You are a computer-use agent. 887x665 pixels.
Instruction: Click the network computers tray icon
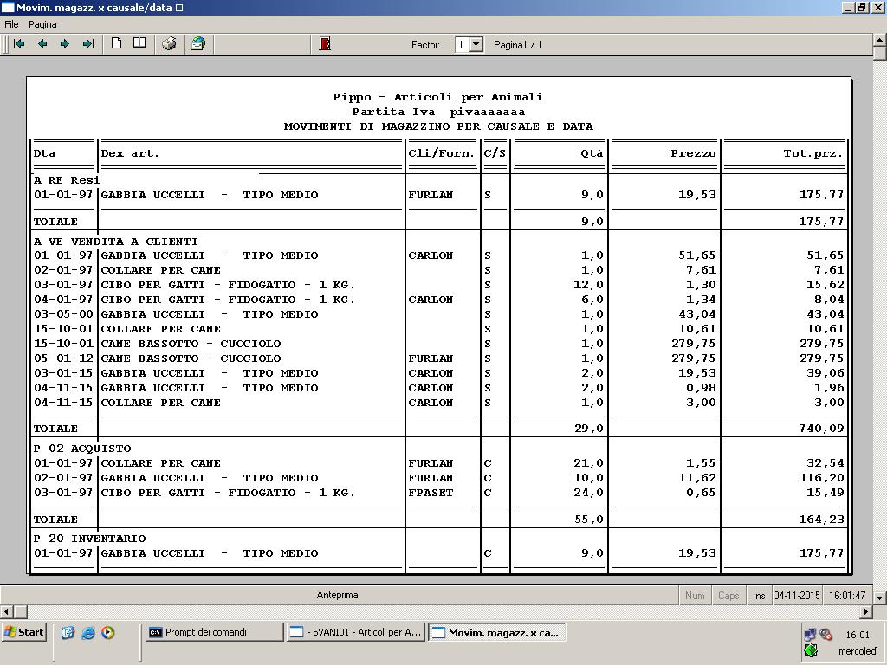click(x=810, y=635)
